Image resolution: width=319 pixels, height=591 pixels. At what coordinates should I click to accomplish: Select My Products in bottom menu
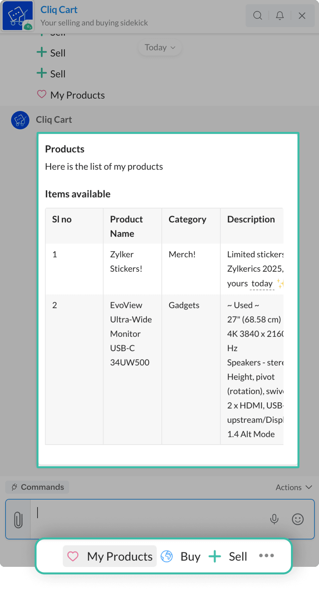point(119,556)
